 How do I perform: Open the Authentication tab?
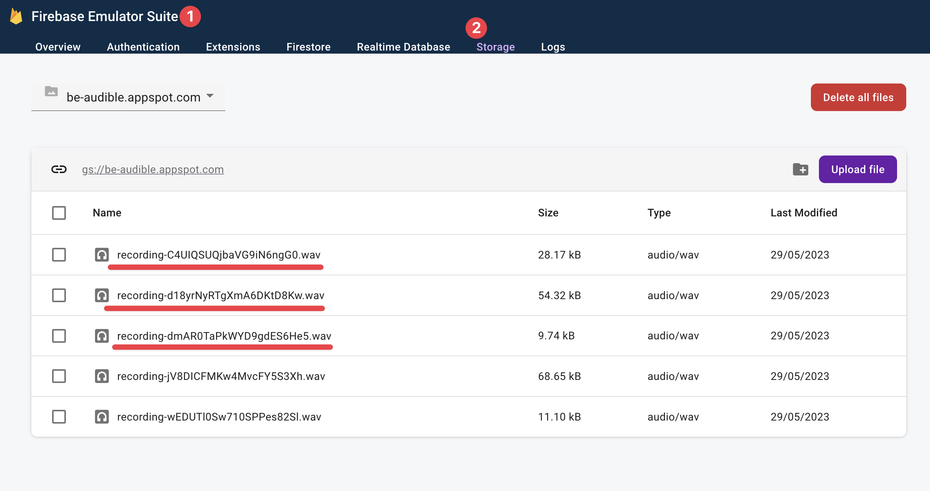tap(143, 47)
